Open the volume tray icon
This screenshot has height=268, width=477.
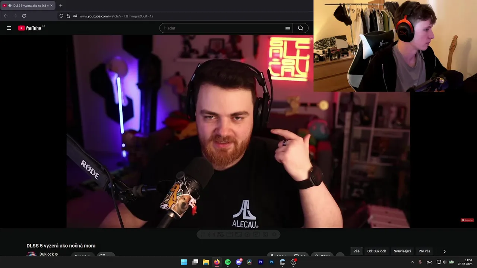coord(445,262)
